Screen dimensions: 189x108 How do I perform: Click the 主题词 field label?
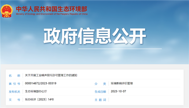100,100
